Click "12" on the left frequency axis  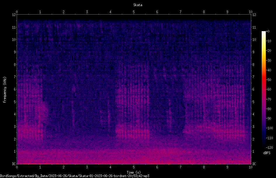tap(14, 15)
